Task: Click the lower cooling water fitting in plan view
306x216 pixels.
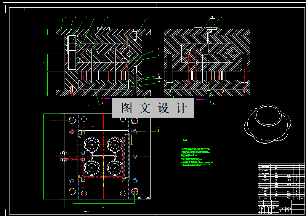Action: [63, 160]
